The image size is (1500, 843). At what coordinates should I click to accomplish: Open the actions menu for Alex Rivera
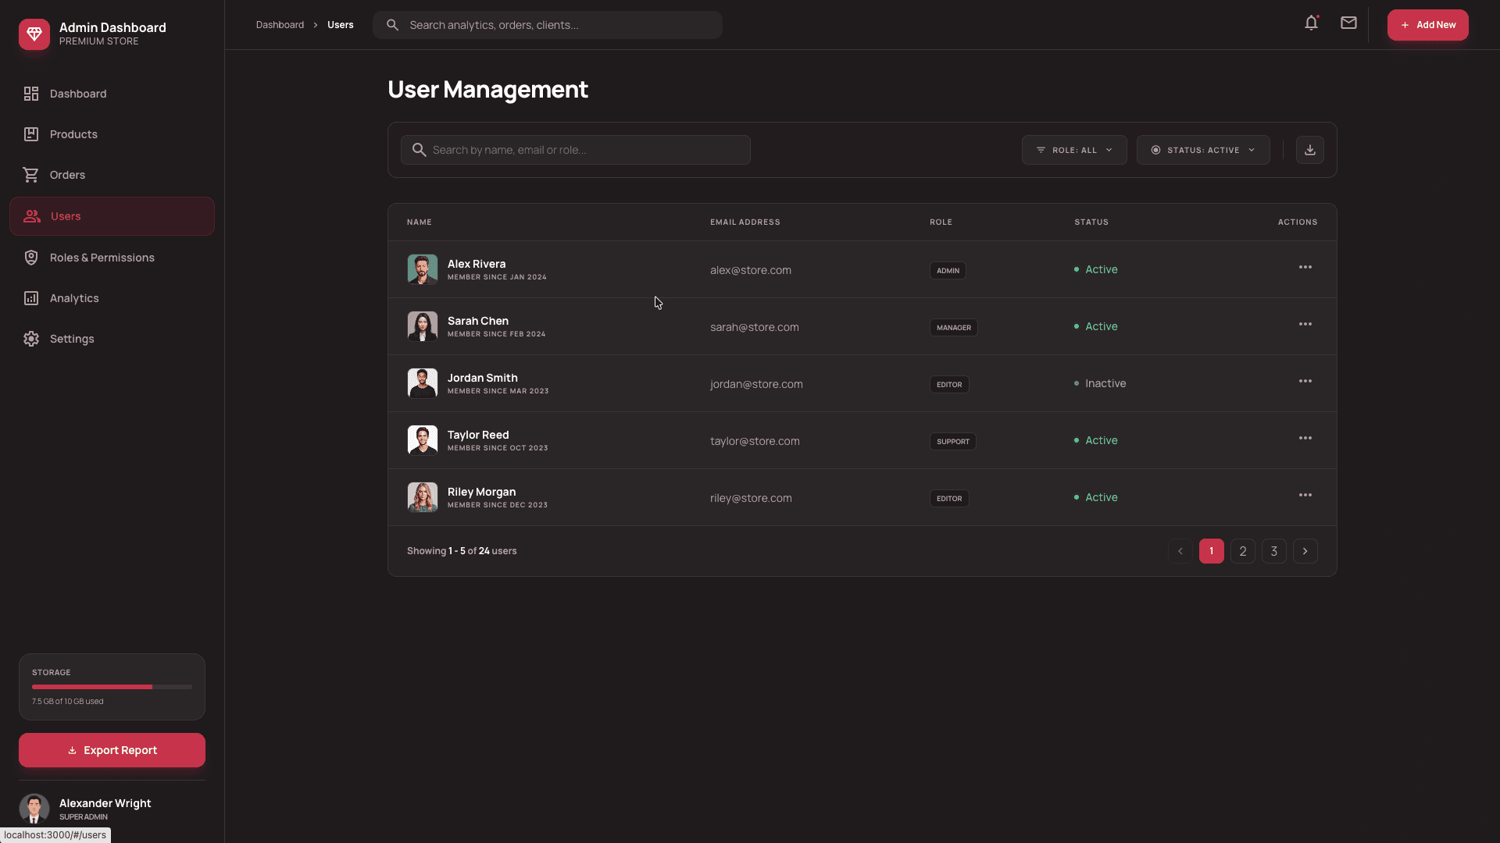pos(1305,267)
